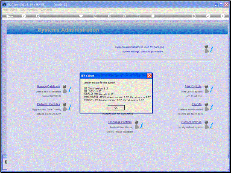Open the Submit menu
Image resolution: width=231 pixels, height=173 pixels.
[14, 9]
